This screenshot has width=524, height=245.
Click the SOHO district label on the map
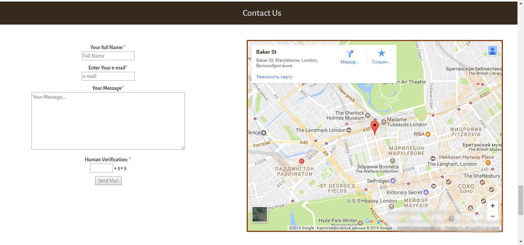(x=466, y=191)
